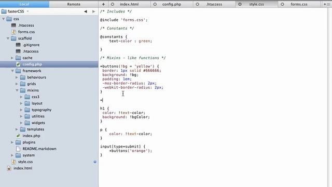Viewport: 332px width, 187px height.
Task: Close the forms.css tab via its circle icon
Action: (282, 4)
